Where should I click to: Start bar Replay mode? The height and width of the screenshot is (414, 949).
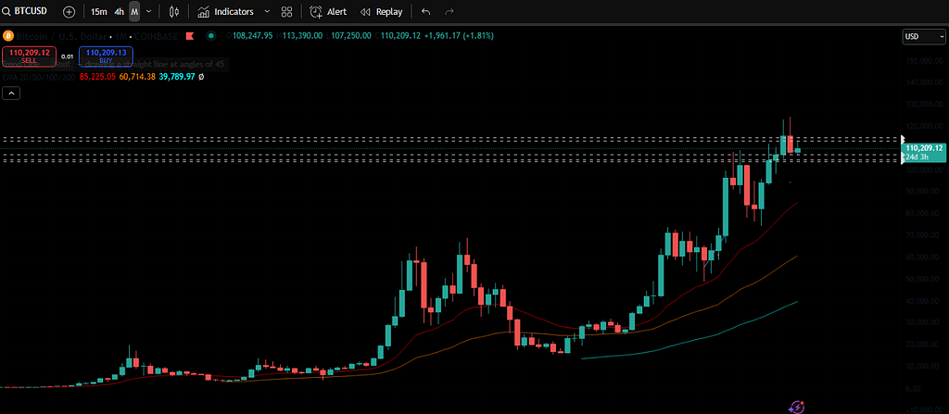[381, 11]
